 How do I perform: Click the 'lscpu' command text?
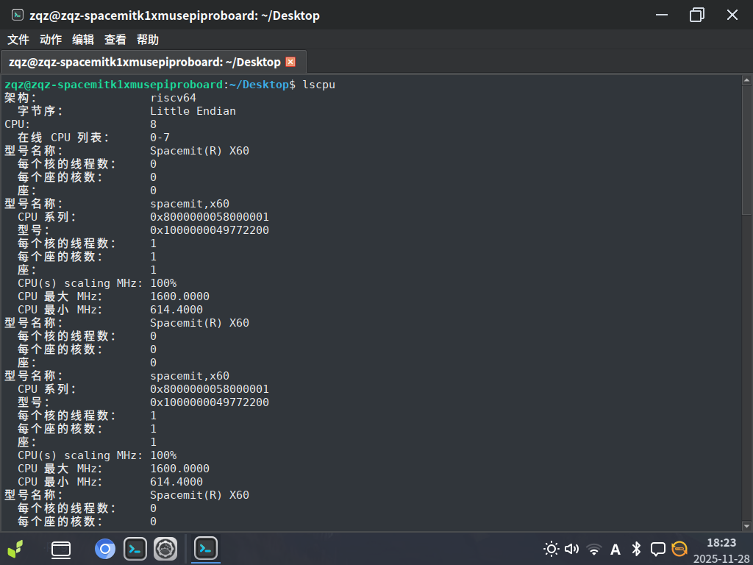(319, 85)
